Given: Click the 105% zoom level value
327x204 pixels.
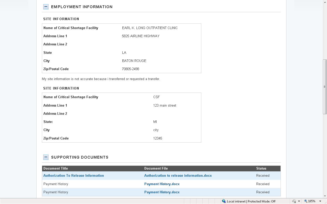Looking at the screenshot, I should [x=312, y=201].
